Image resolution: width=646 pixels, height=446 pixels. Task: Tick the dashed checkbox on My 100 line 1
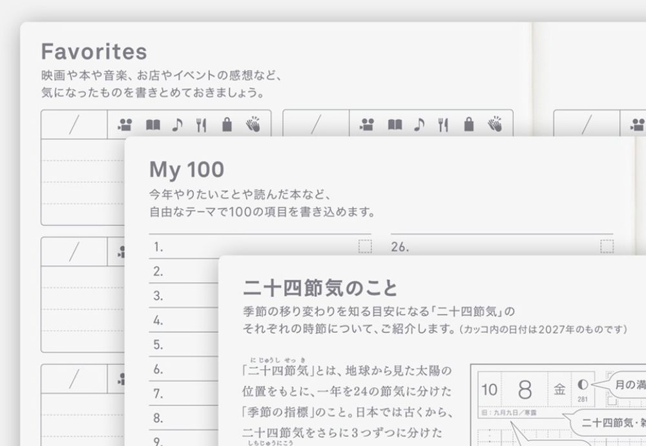pos(365,246)
